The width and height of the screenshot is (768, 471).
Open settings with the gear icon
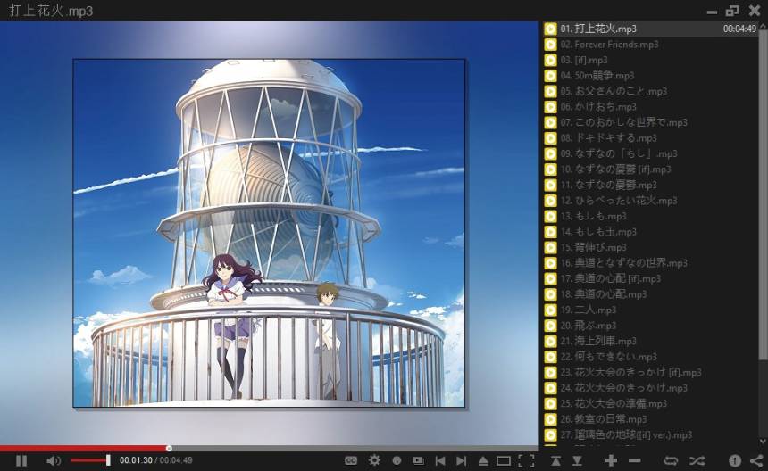pos(374,460)
